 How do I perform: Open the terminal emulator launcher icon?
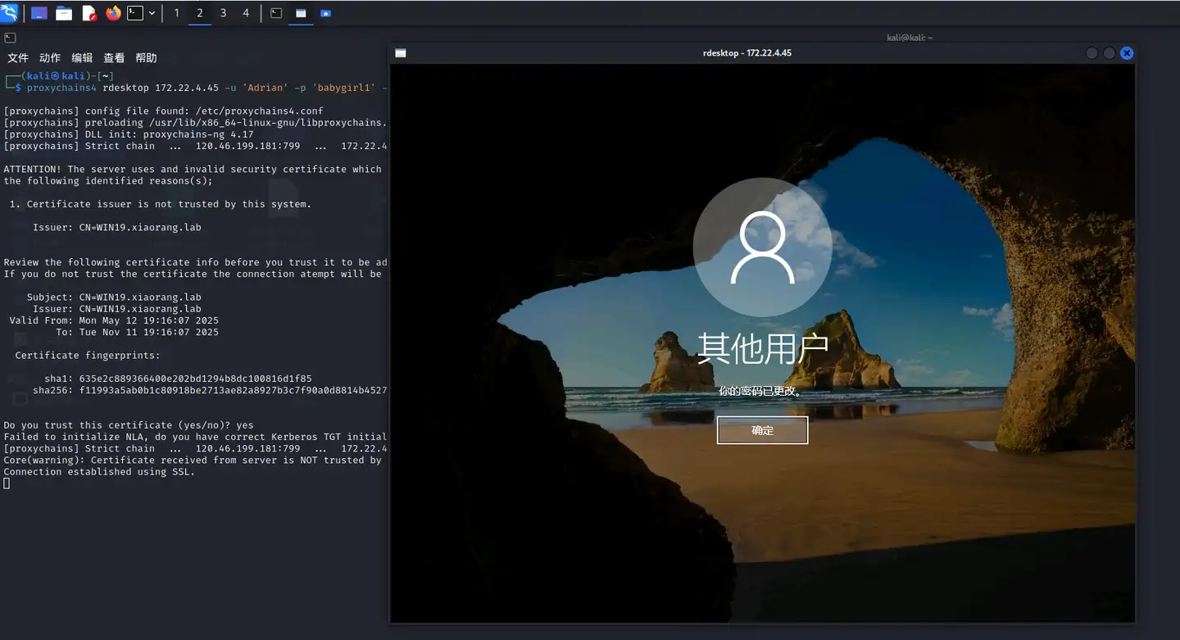click(135, 13)
